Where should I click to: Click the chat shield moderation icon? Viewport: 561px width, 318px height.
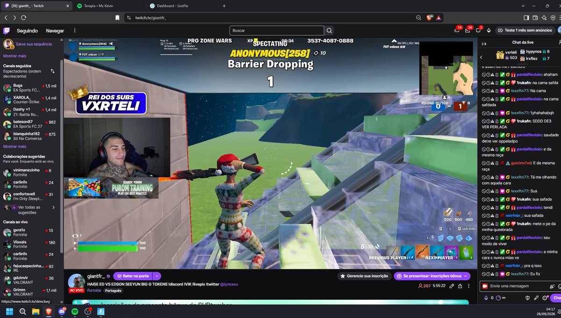click(527, 297)
